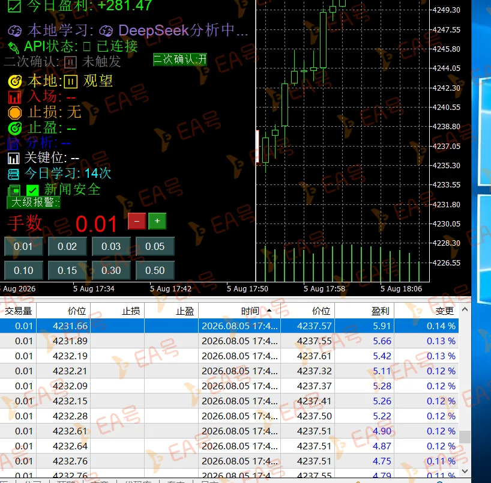Select the trade row priced 4232.09

point(229,386)
